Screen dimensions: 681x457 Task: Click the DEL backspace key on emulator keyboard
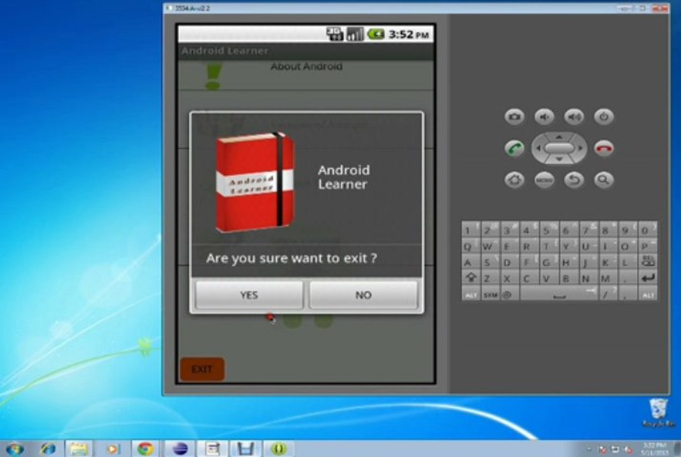click(x=647, y=262)
